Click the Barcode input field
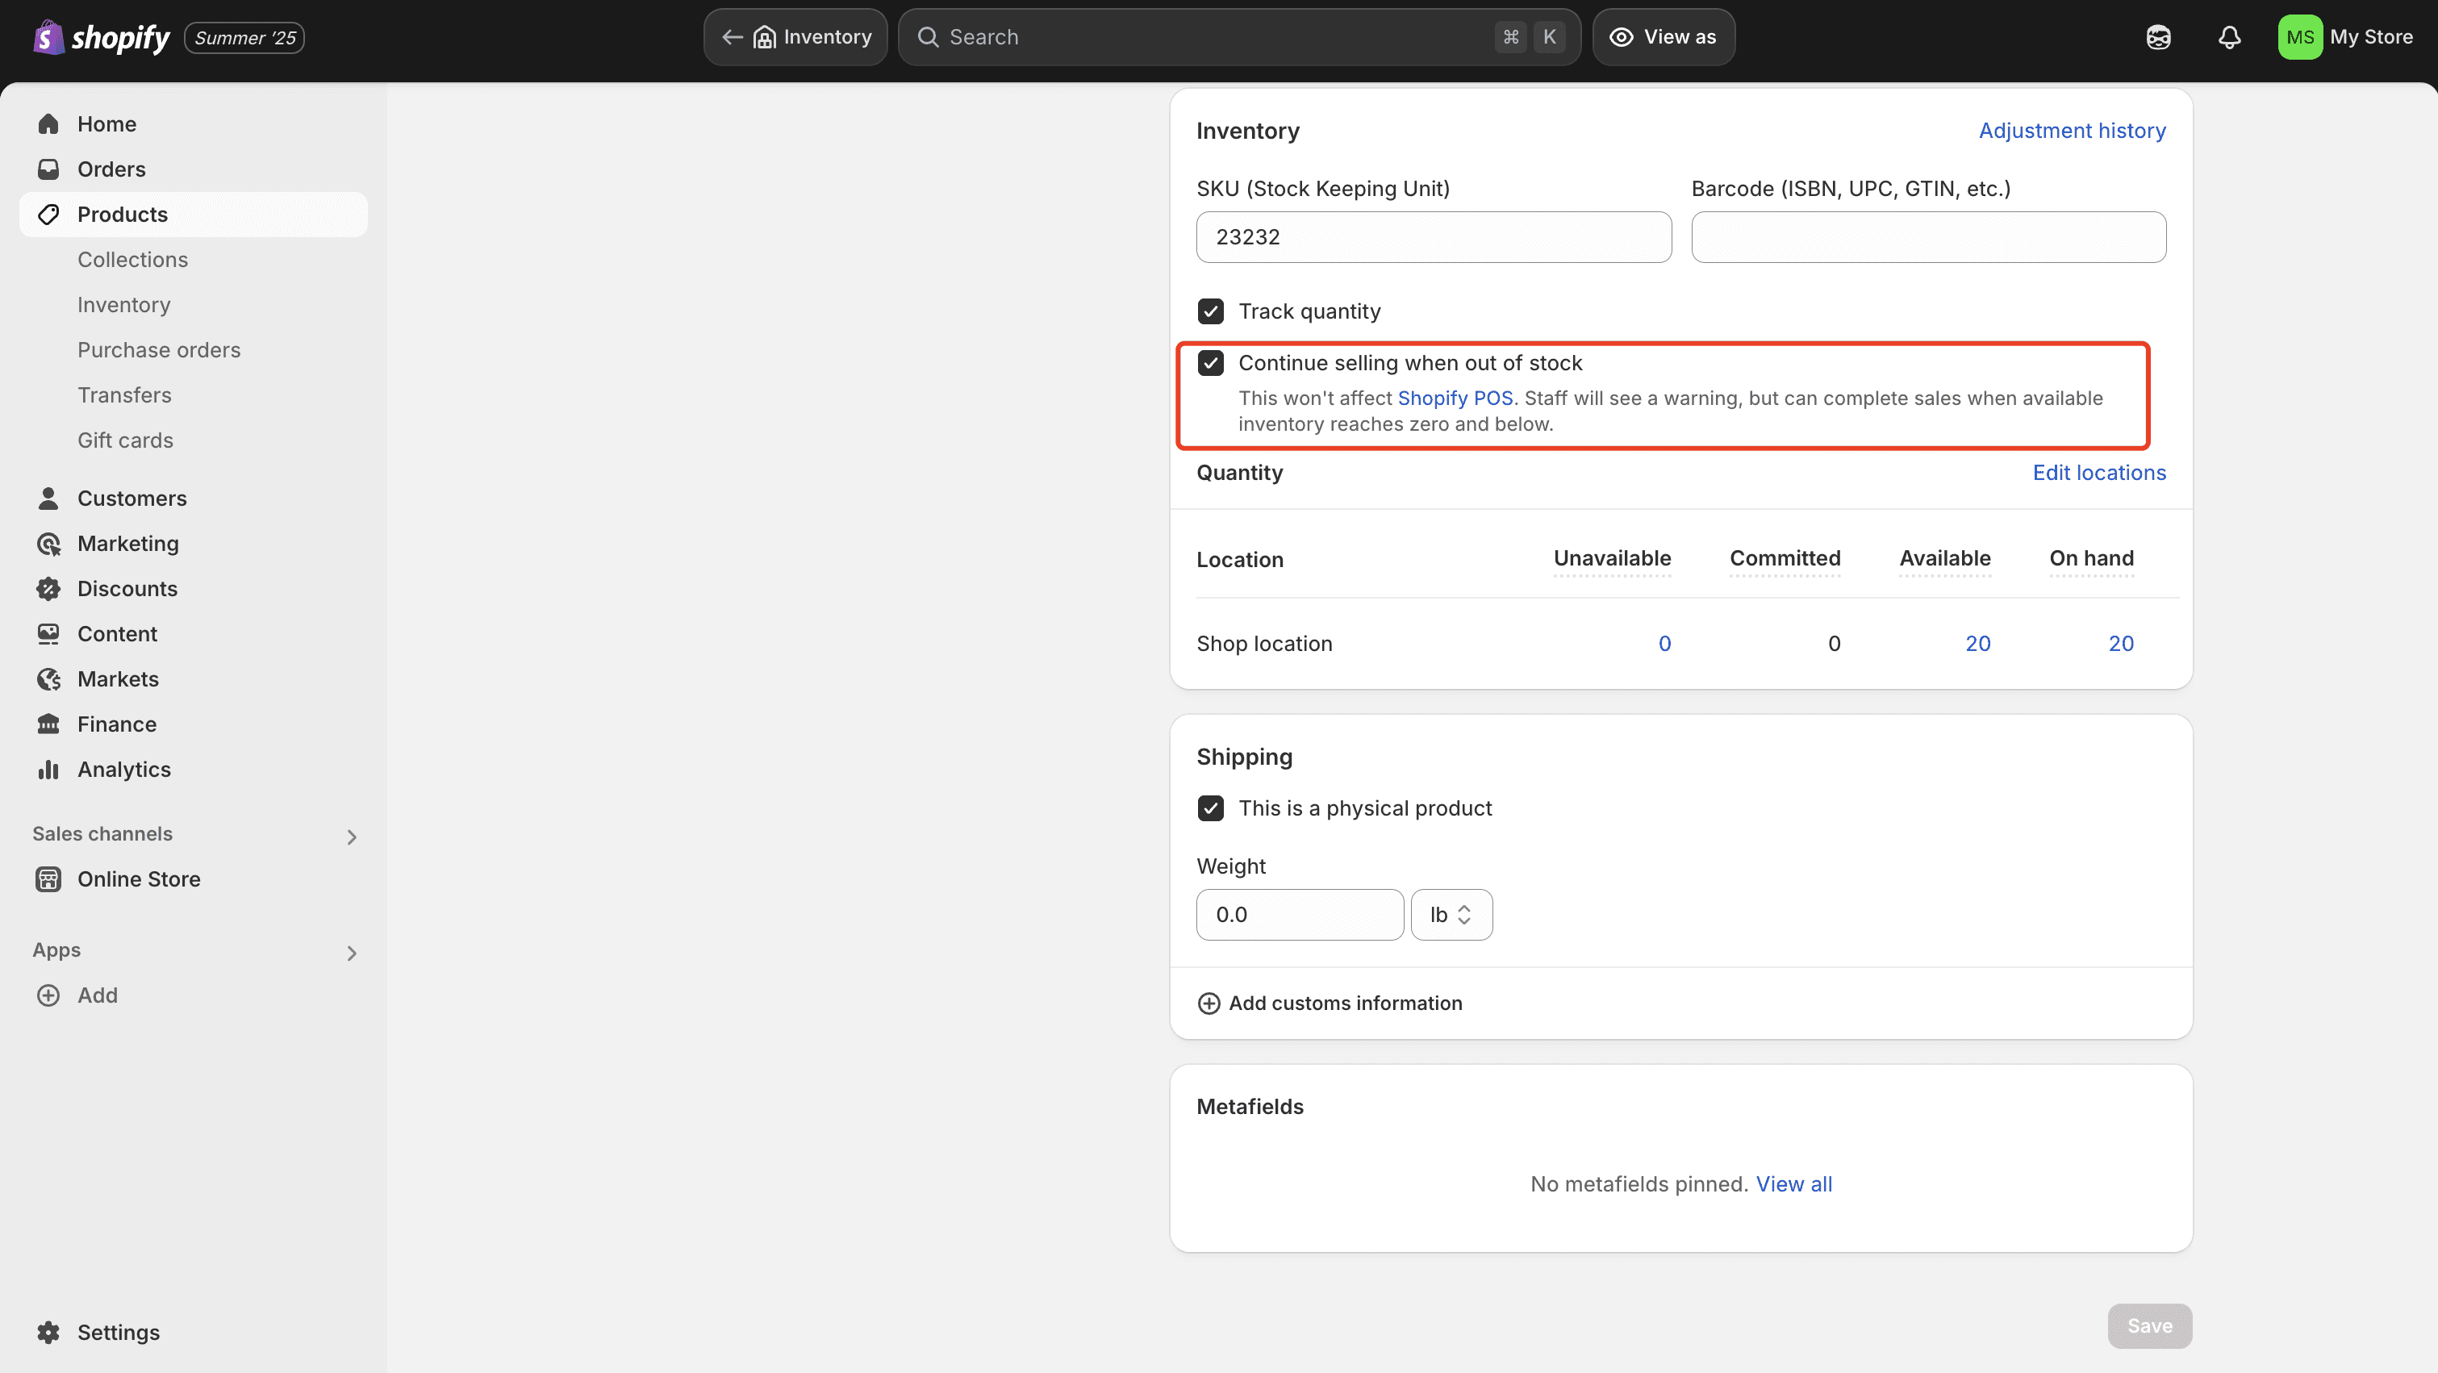This screenshot has width=2438, height=1373. [x=1928, y=236]
